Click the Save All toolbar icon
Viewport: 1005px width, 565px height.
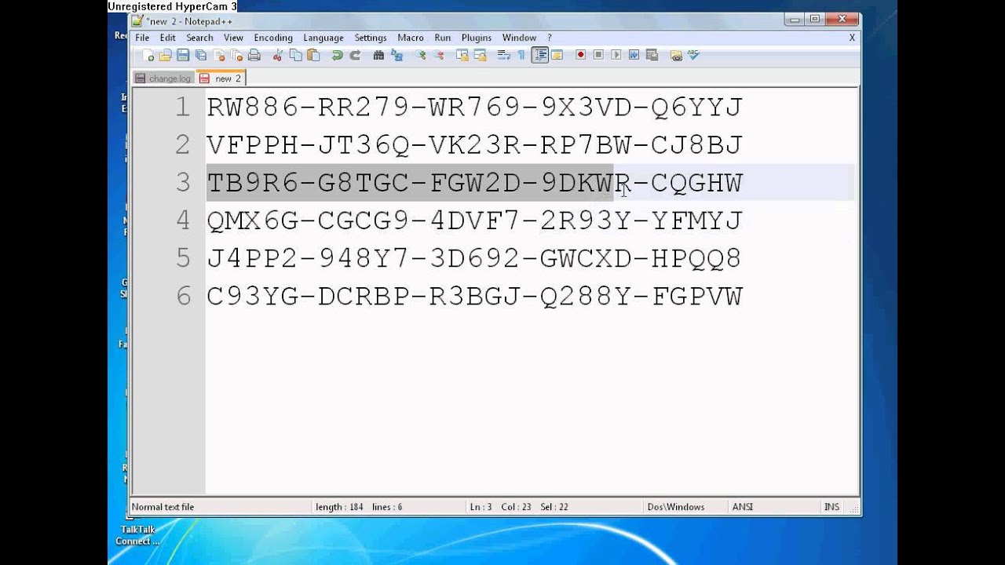[201, 55]
